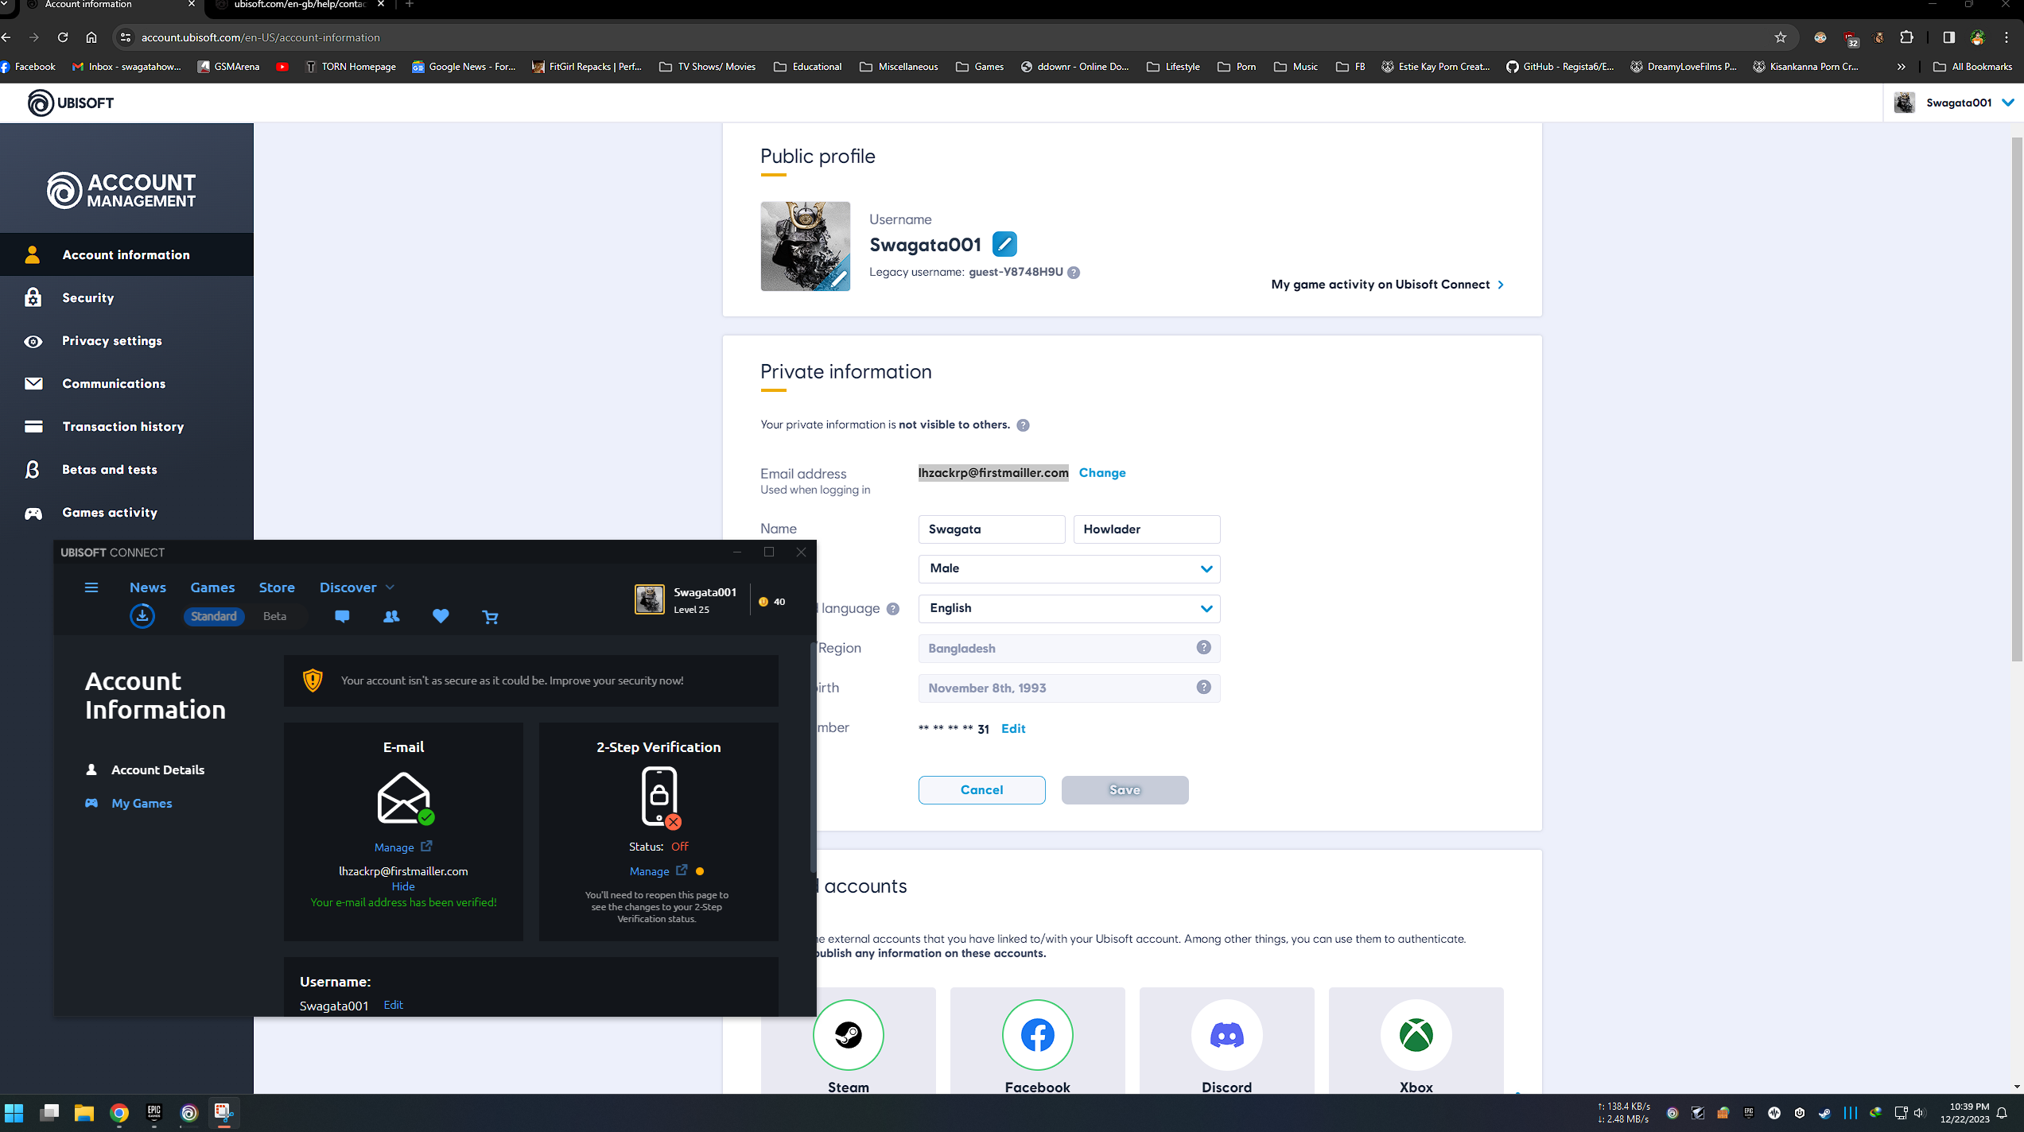Open Privacy settings in the sidebar
Viewport: 2024px width, 1132px height.
click(112, 341)
